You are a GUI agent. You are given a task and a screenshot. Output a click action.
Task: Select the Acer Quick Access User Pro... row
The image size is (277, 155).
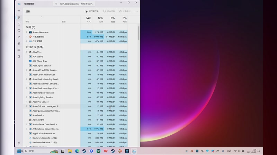(x=75, y=111)
